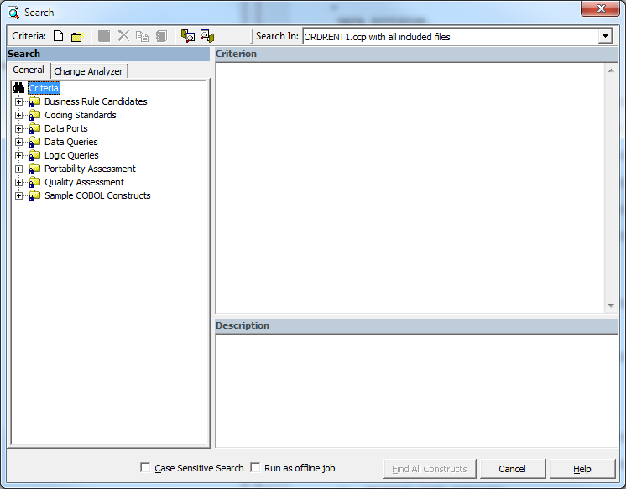Click the delete X icon in toolbar

click(x=123, y=36)
